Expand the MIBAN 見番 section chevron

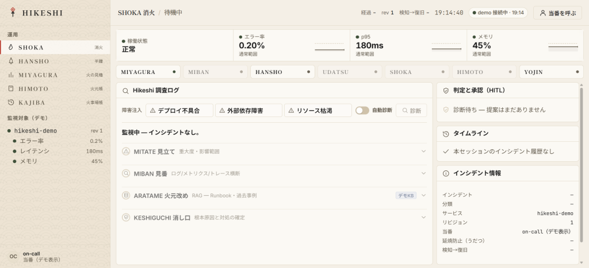point(424,173)
